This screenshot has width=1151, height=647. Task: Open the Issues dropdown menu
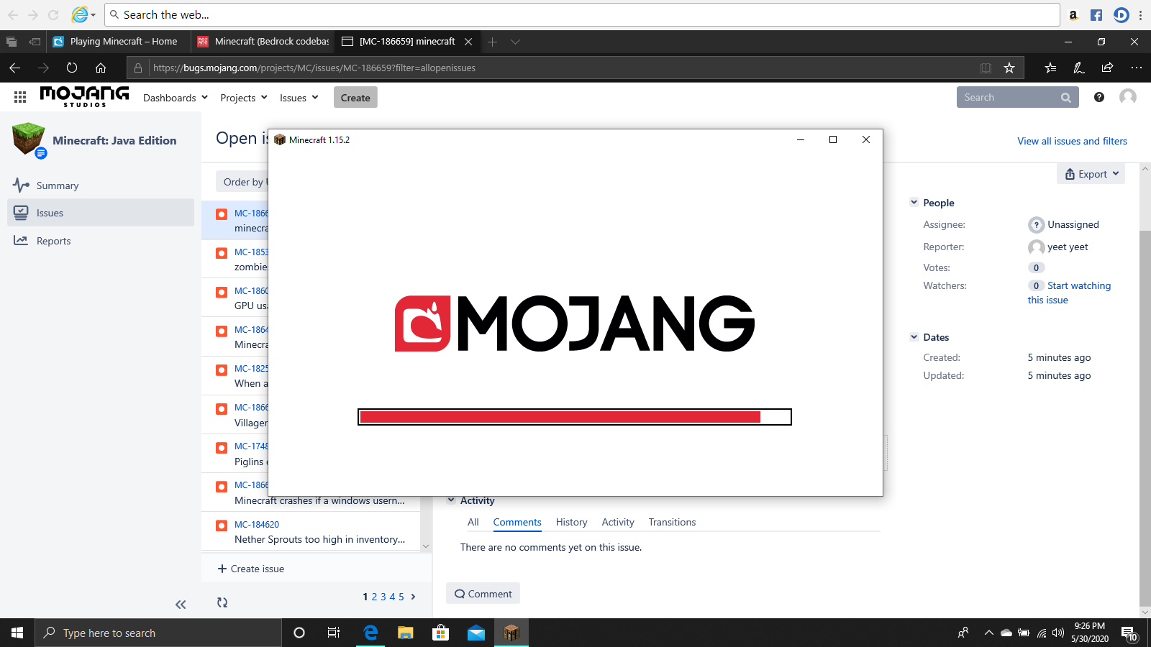pos(299,98)
